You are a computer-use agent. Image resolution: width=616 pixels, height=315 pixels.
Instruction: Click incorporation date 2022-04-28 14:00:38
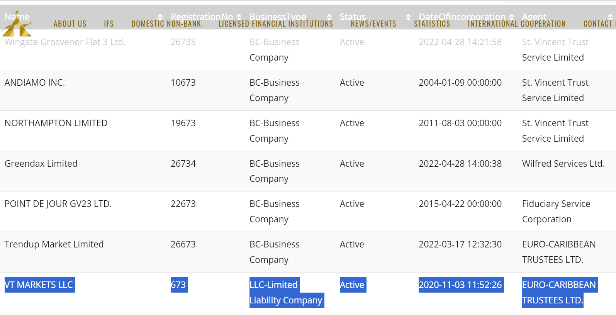(460, 164)
